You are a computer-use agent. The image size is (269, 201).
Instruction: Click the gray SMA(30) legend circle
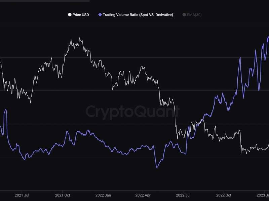tap(184, 15)
